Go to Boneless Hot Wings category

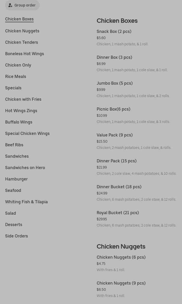tap(25, 54)
